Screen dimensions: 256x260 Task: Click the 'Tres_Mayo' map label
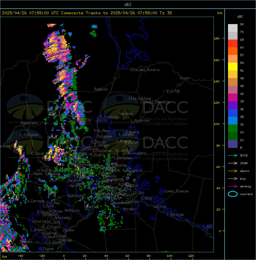[102, 131]
